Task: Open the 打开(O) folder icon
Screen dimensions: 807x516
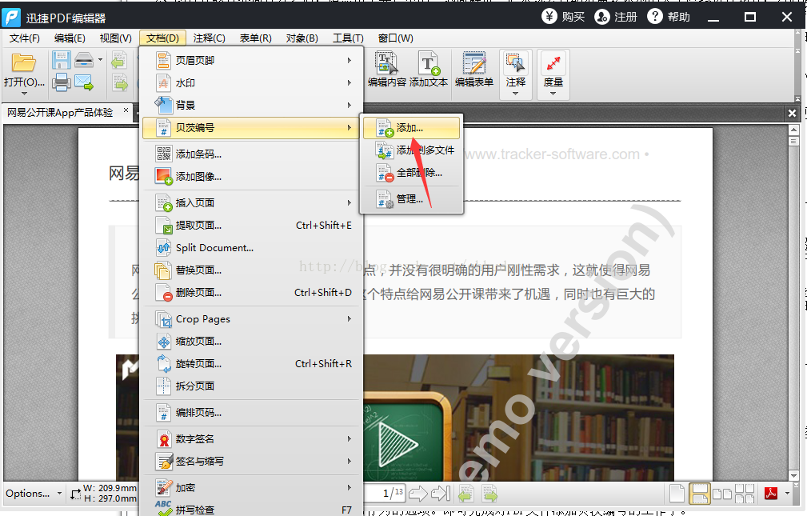Action: [x=24, y=63]
